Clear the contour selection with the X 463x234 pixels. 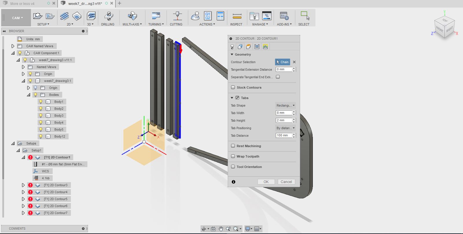(x=294, y=62)
